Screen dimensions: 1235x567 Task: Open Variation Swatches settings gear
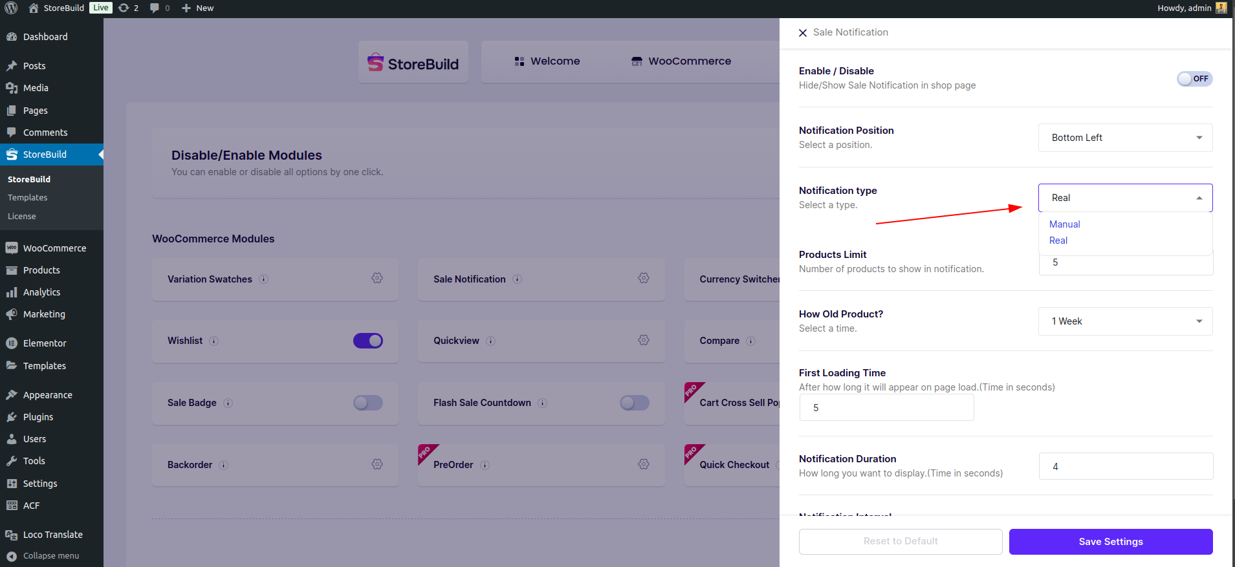(x=377, y=278)
